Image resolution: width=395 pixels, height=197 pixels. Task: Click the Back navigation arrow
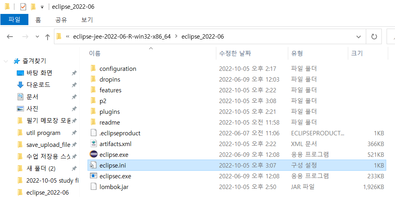click(10, 37)
